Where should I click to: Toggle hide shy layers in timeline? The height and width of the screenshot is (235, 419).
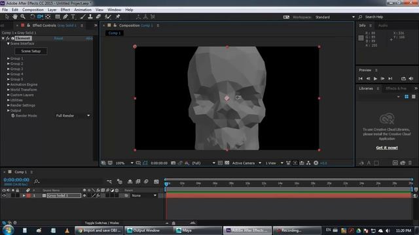[x=130, y=181]
